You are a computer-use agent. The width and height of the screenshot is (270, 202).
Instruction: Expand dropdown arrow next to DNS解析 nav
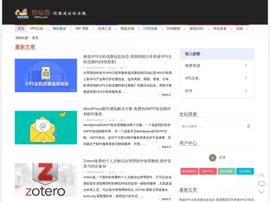[x=185, y=29]
